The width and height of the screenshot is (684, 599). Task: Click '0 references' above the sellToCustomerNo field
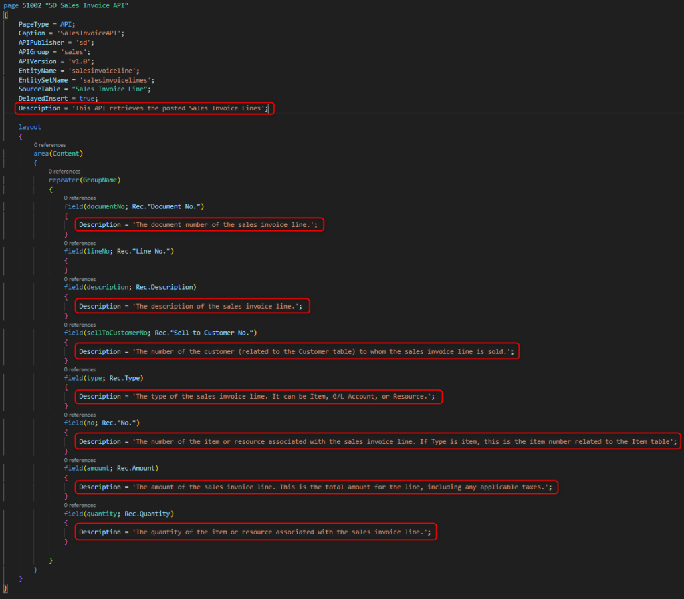[x=80, y=325]
